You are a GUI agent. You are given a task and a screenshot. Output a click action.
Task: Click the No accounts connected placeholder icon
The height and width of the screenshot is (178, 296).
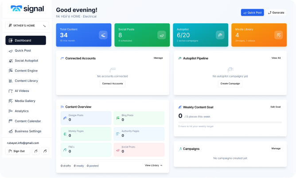click(x=113, y=70)
